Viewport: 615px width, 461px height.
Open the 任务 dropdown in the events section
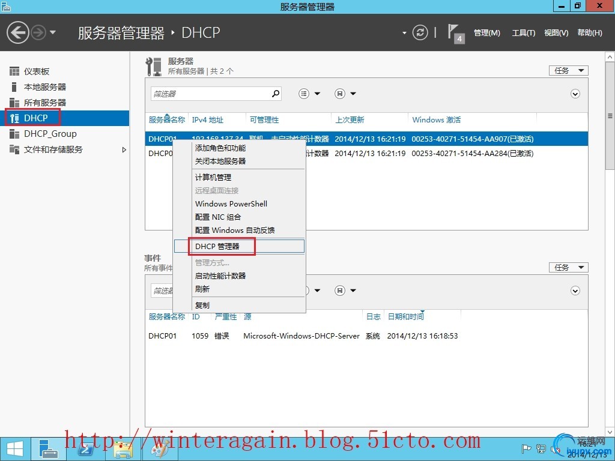click(x=568, y=267)
